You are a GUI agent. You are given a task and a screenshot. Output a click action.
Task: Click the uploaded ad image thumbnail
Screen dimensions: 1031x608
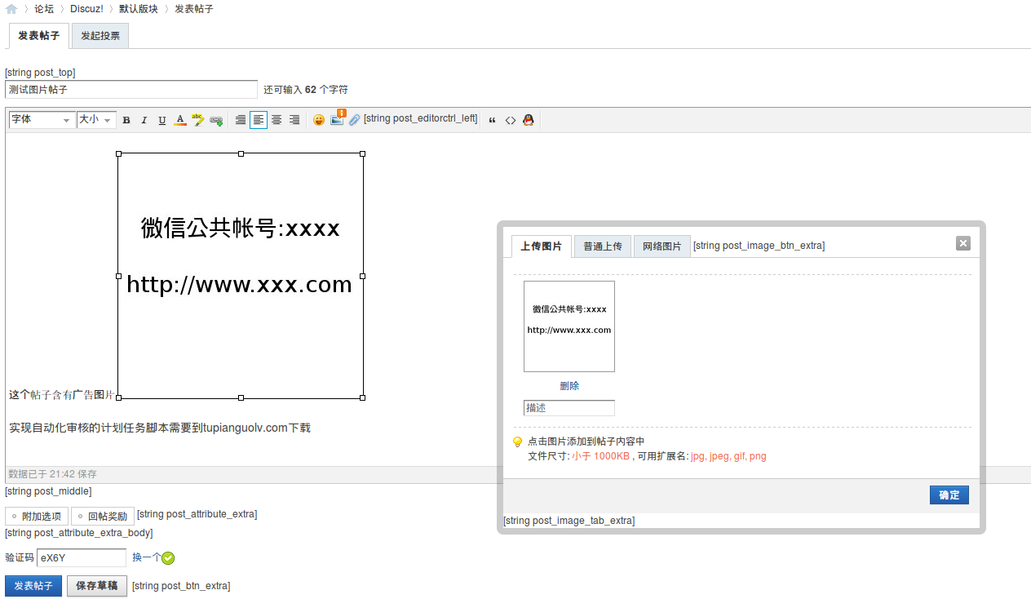[x=569, y=326]
